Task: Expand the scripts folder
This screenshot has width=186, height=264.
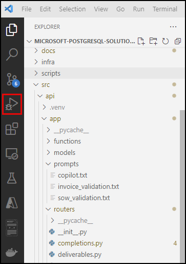Action: (105, 73)
